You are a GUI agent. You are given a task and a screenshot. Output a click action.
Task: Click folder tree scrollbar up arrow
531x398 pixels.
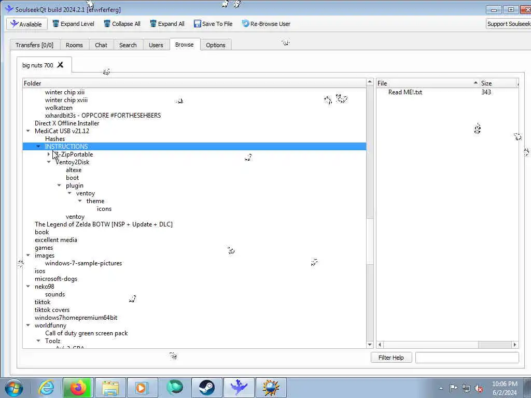(370, 82)
